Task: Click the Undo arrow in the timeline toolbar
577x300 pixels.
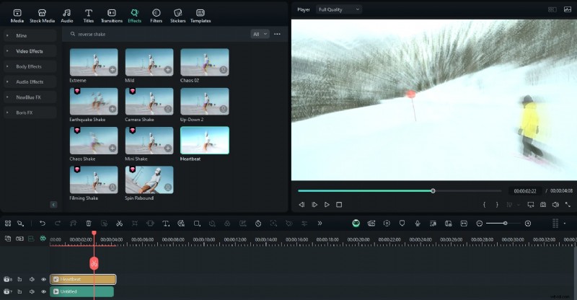Action: [43, 224]
